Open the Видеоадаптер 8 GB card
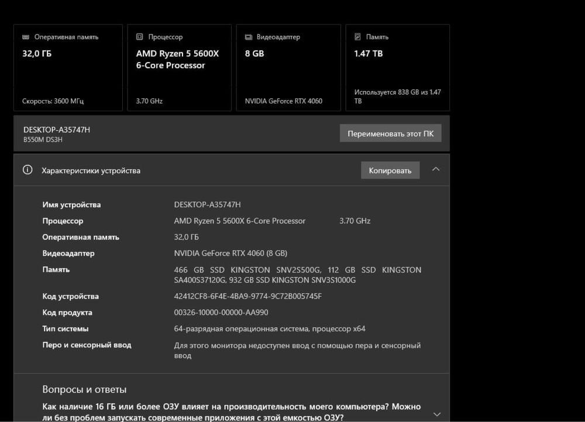The height and width of the screenshot is (422, 585). (x=288, y=67)
